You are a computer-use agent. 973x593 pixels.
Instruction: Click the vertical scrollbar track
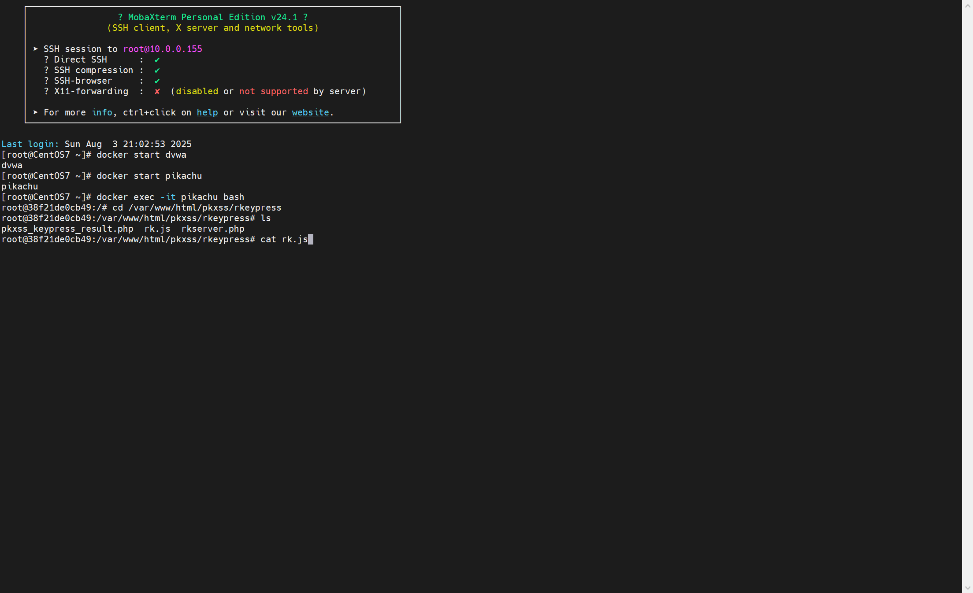coord(967,296)
